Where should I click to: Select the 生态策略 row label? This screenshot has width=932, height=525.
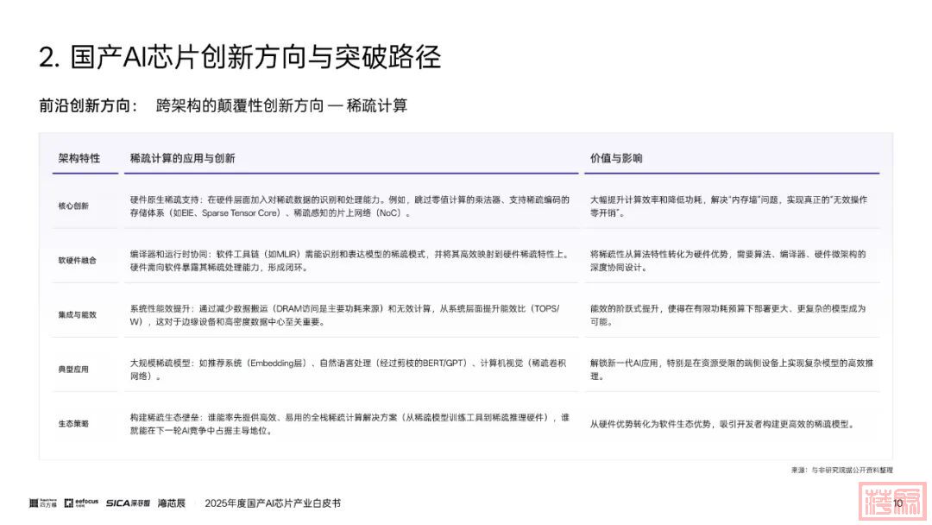tap(73, 424)
